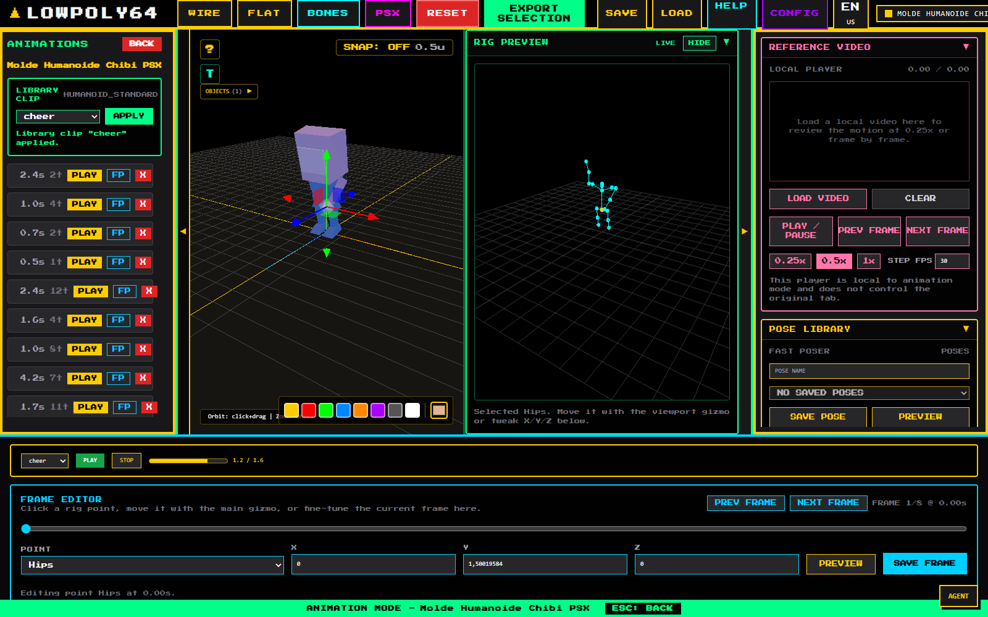
Task: Collapse the Reference Video panel
Action: 966,47
